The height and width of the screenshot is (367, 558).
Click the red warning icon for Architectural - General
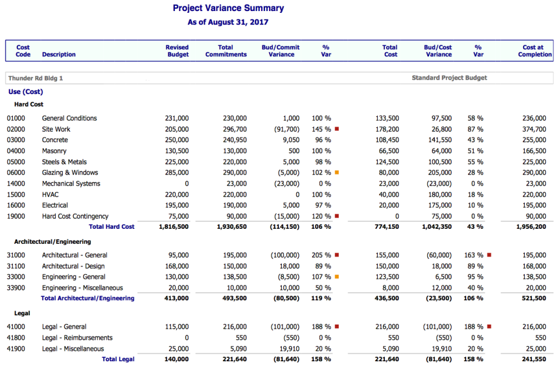pyautogui.click(x=337, y=255)
